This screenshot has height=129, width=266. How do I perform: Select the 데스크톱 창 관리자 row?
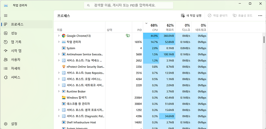pyautogui.click(x=131, y=104)
